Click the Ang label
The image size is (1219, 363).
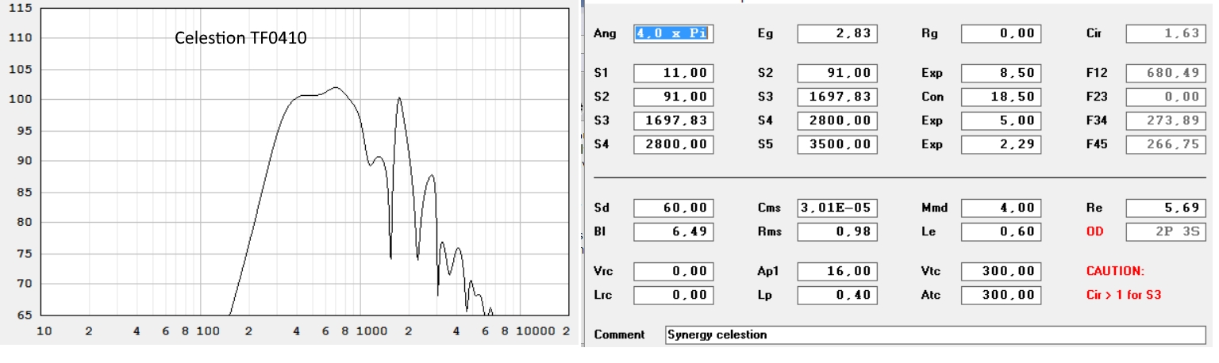[603, 33]
